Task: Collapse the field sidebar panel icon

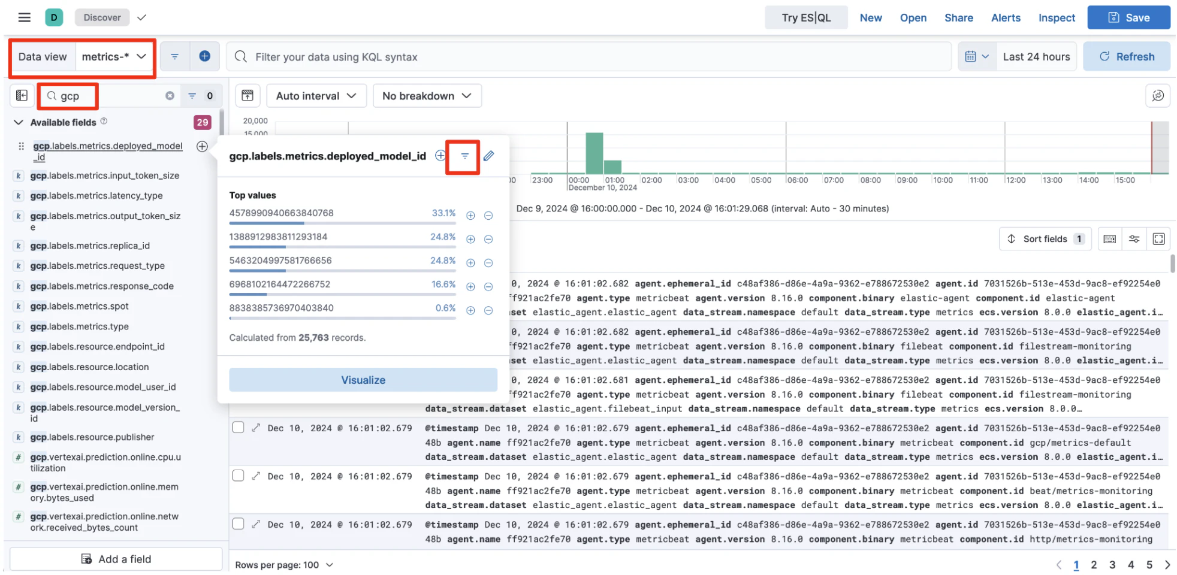Action: coord(22,96)
